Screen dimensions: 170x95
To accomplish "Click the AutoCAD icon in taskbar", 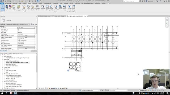I will [11, 93].
